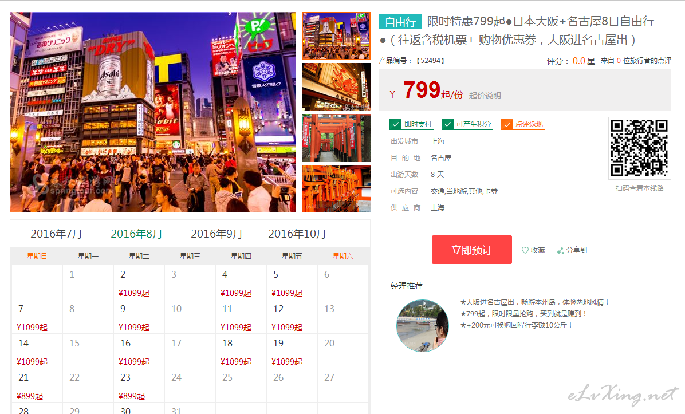Select August 12 with ¥1099起

(292, 317)
